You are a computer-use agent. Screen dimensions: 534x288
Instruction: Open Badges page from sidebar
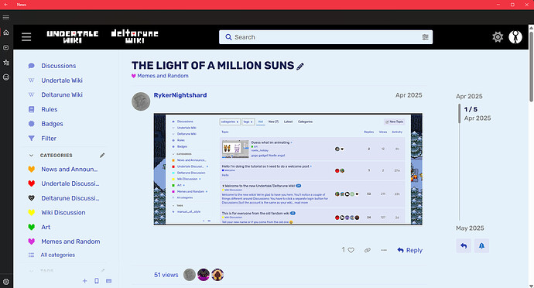point(52,124)
